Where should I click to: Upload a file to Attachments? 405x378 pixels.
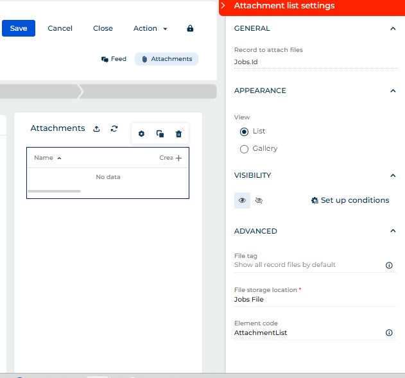[x=96, y=128]
